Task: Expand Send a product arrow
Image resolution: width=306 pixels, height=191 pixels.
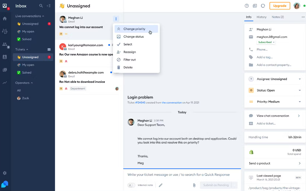Action: pyautogui.click(x=300, y=163)
